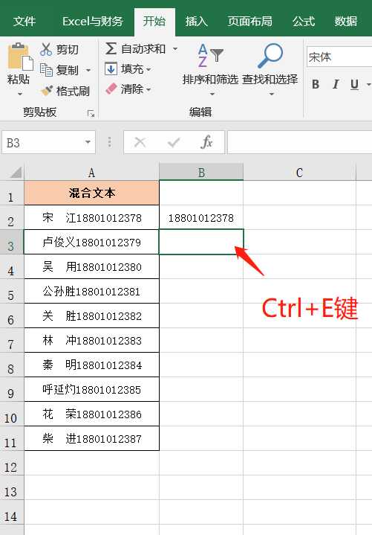Open the Clear dropdown arrow
The image size is (372, 535).
coord(149,90)
